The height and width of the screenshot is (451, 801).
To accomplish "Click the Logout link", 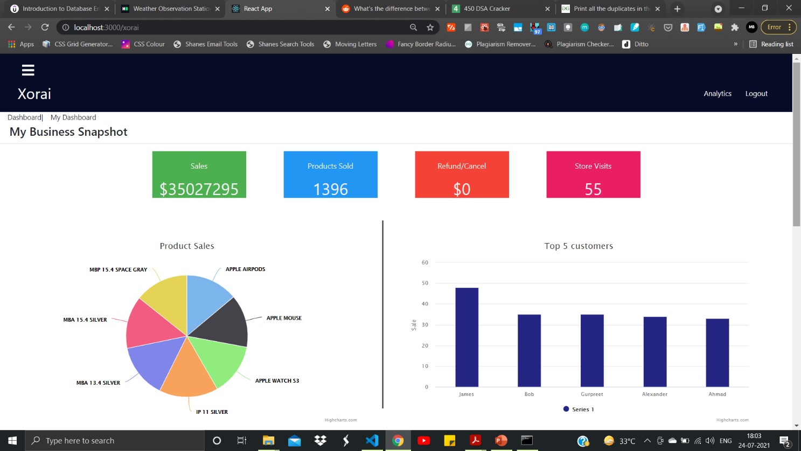I will (x=756, y=93).
